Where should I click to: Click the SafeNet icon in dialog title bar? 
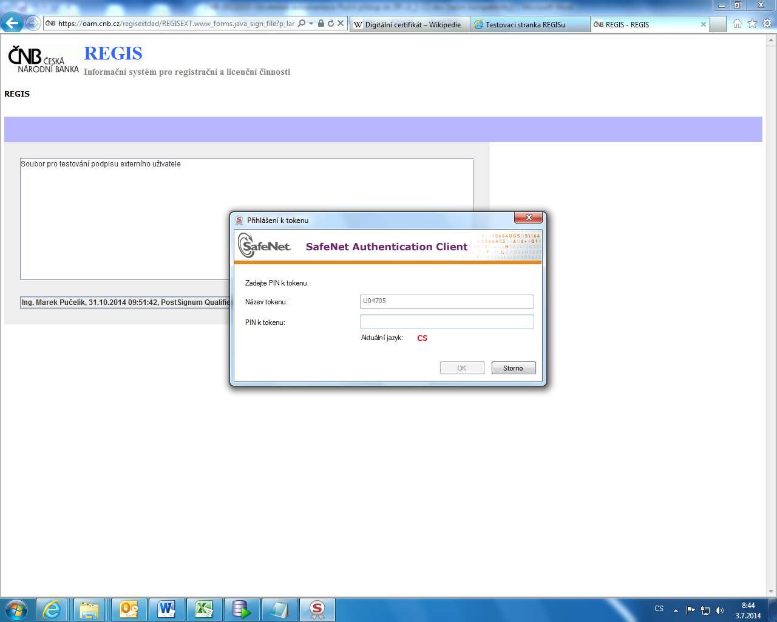tap(239, 220)
